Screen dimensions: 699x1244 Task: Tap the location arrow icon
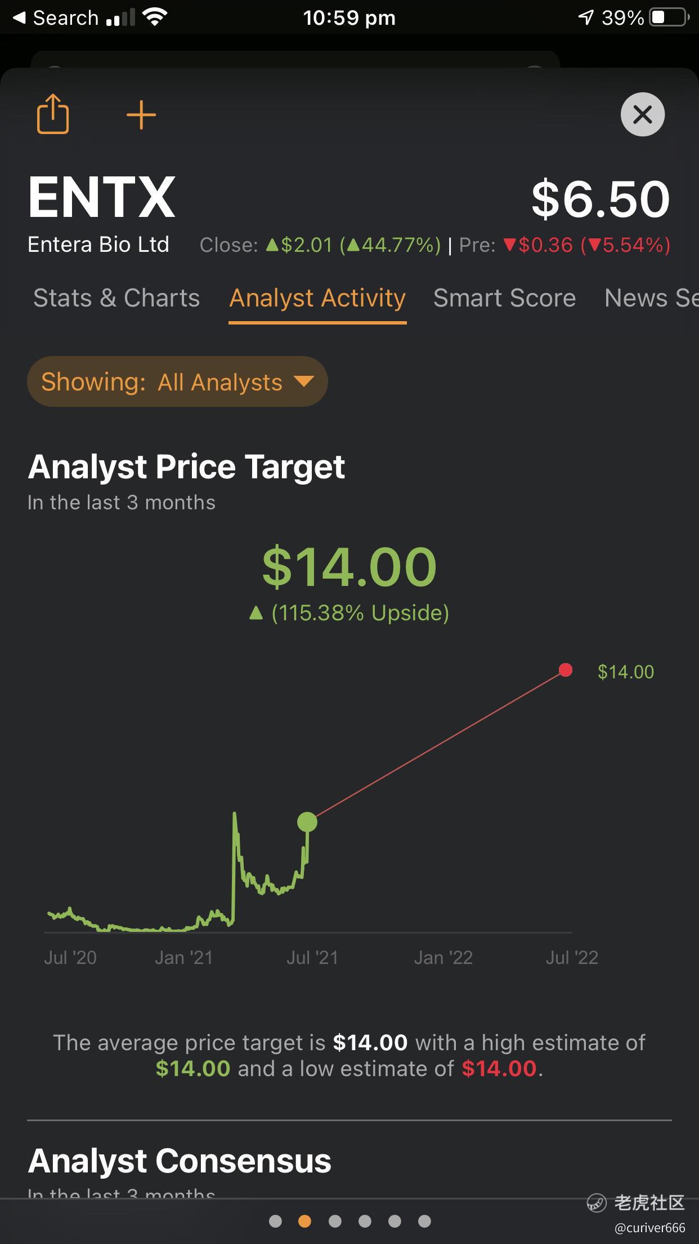[x=586, y=18]
